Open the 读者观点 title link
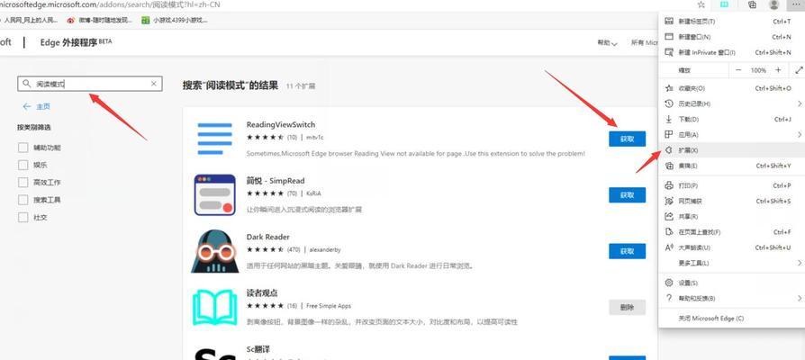The width and height of the screenshot is (805, 360). (262, 293)
